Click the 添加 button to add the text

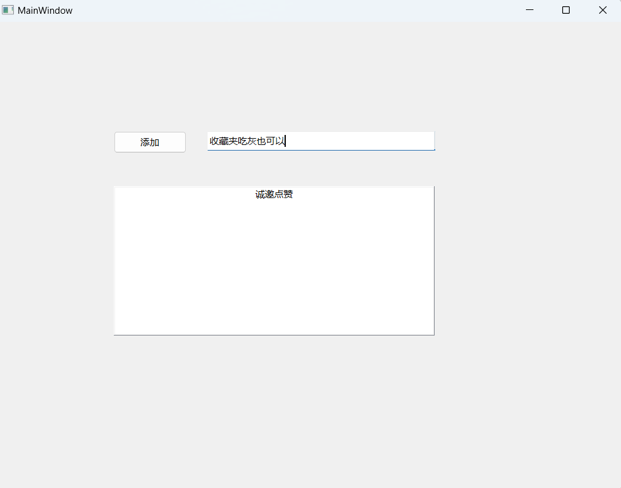(x=149, y=142)
